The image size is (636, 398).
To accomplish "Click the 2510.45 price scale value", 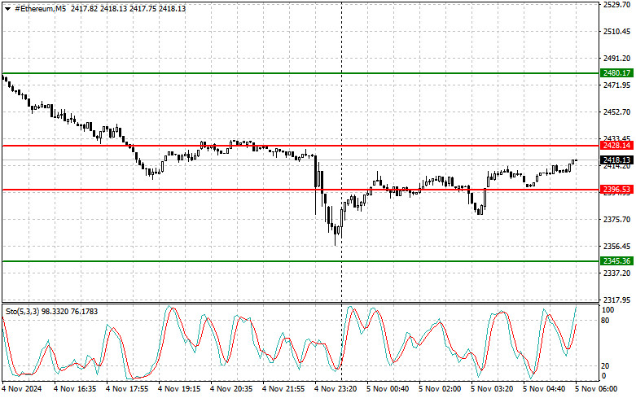I will [x=616, y=31].
